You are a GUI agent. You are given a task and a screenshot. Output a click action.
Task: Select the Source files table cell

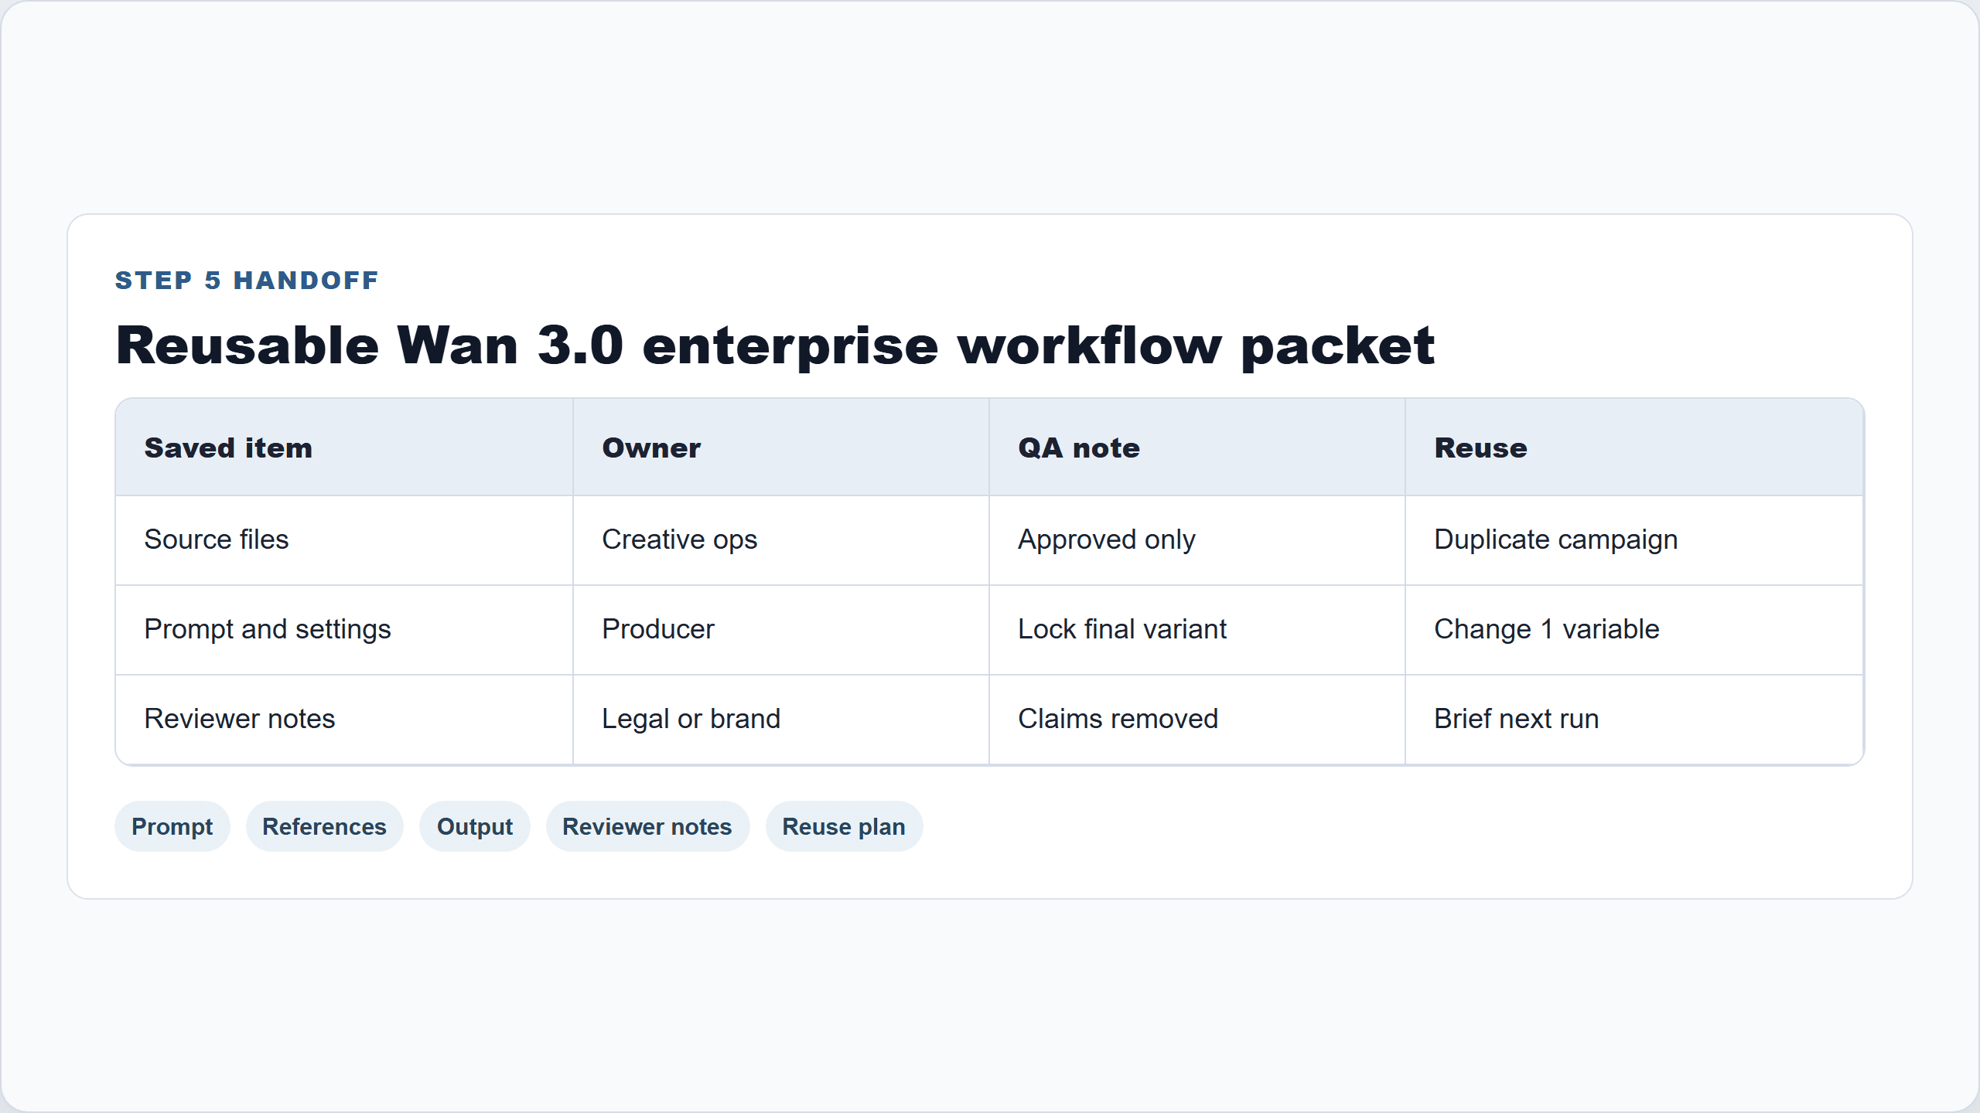(344, 540)
